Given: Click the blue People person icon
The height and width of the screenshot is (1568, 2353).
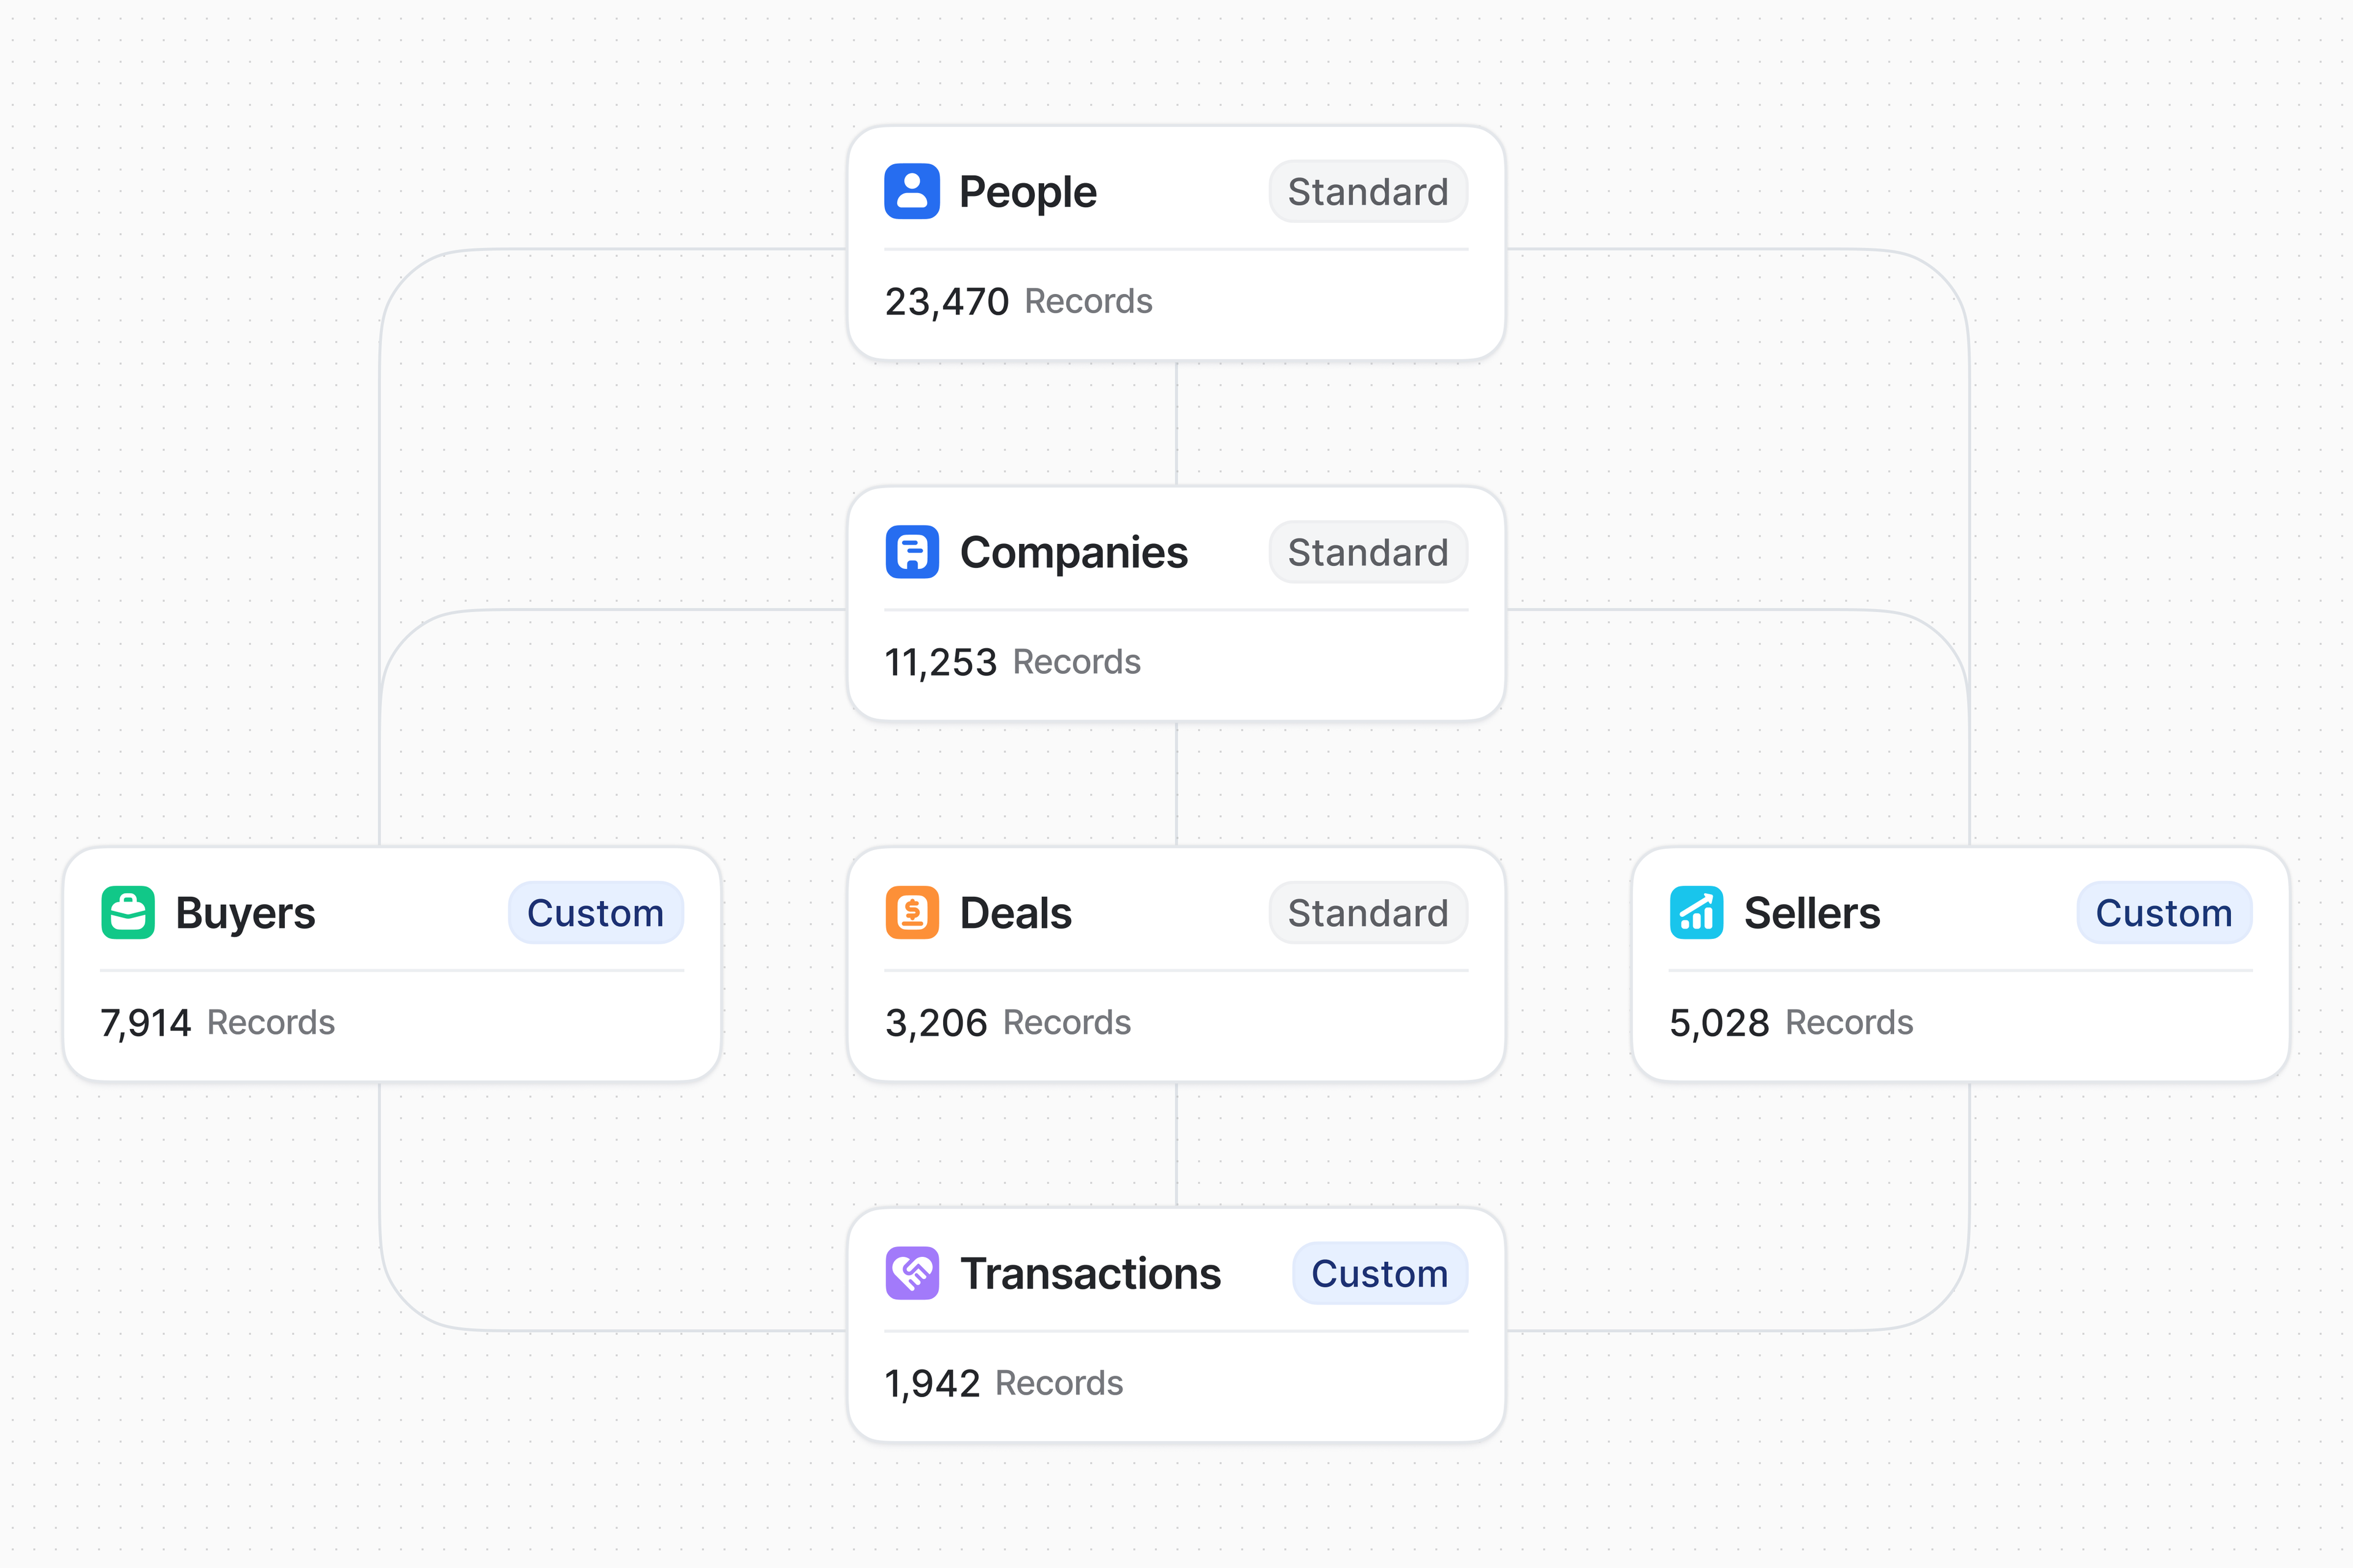Looking at the screenshot, I should click(x=911, y=191).
